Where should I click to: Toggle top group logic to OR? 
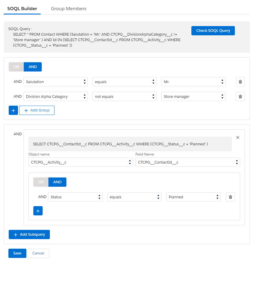coord(16,67)
